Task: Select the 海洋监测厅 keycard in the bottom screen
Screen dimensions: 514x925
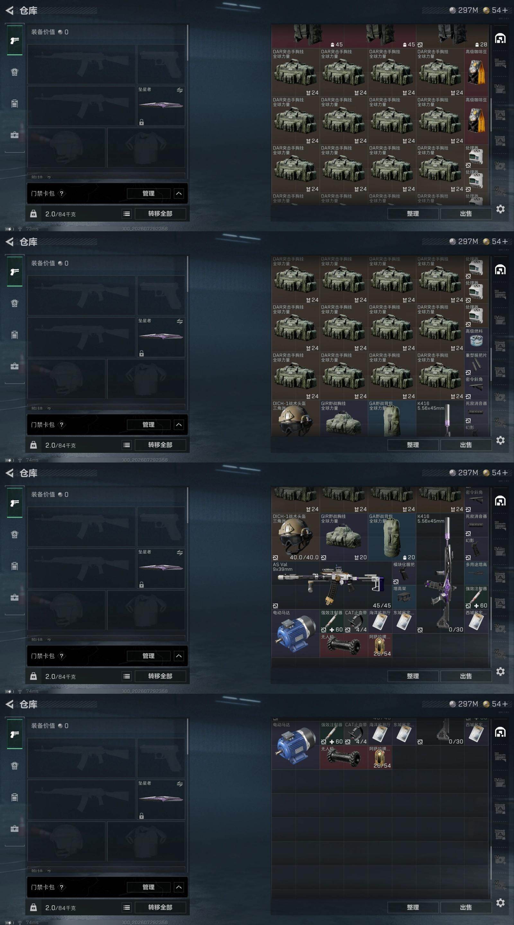Action: (380, 733)
